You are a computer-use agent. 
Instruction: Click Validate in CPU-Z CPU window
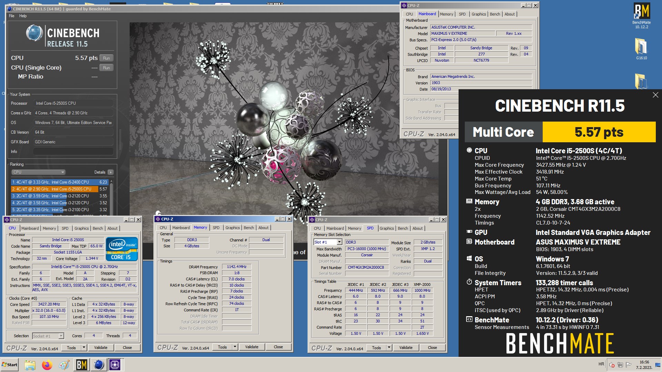[x=101, y=348]
